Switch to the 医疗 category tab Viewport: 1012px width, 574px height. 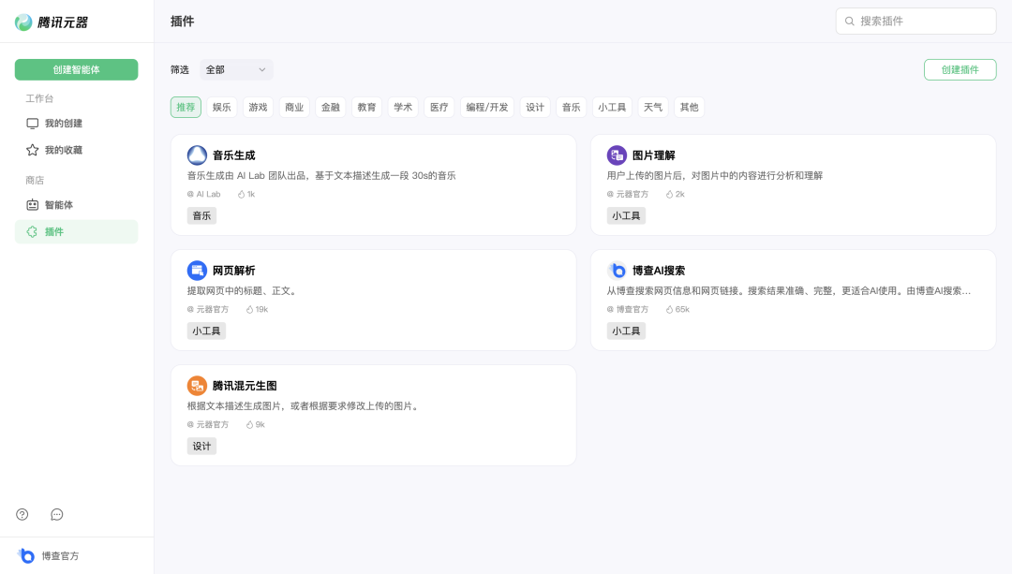tap(439, 107)
